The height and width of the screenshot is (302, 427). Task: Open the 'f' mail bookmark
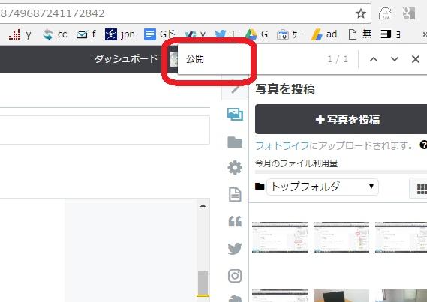[86, 34]
